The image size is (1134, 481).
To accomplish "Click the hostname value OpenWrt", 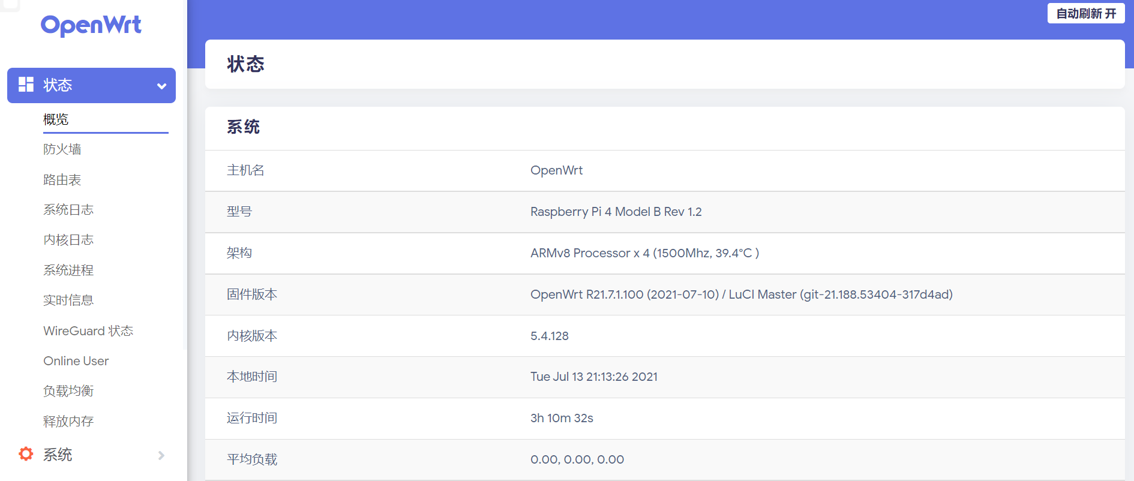I will pyautogui.click(x=556, y=170).
